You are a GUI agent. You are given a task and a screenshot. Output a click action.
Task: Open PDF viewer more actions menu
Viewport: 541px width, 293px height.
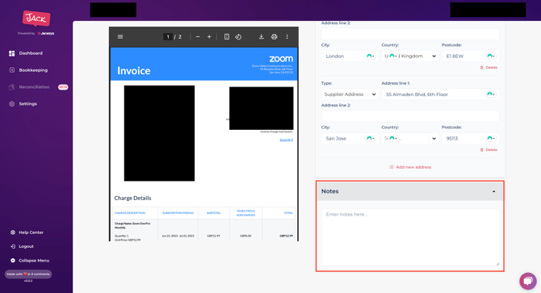(x=287, y=37)
